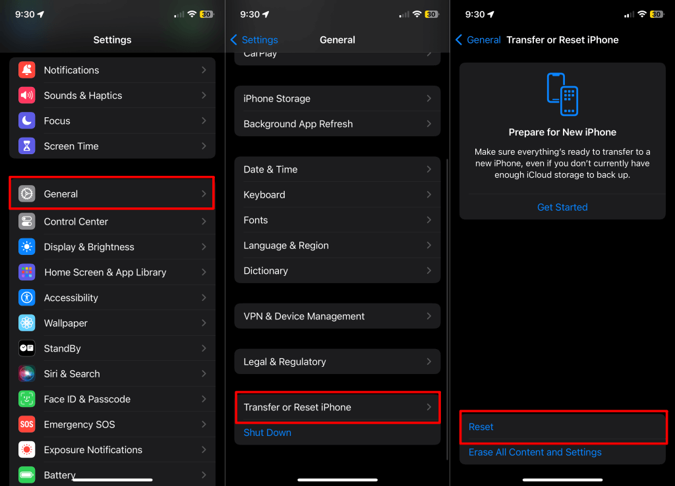Tap the location arrow on General screen status bar
Viewport: 675px width, 486px height.
pyautogui.click(x=266, y=14)
